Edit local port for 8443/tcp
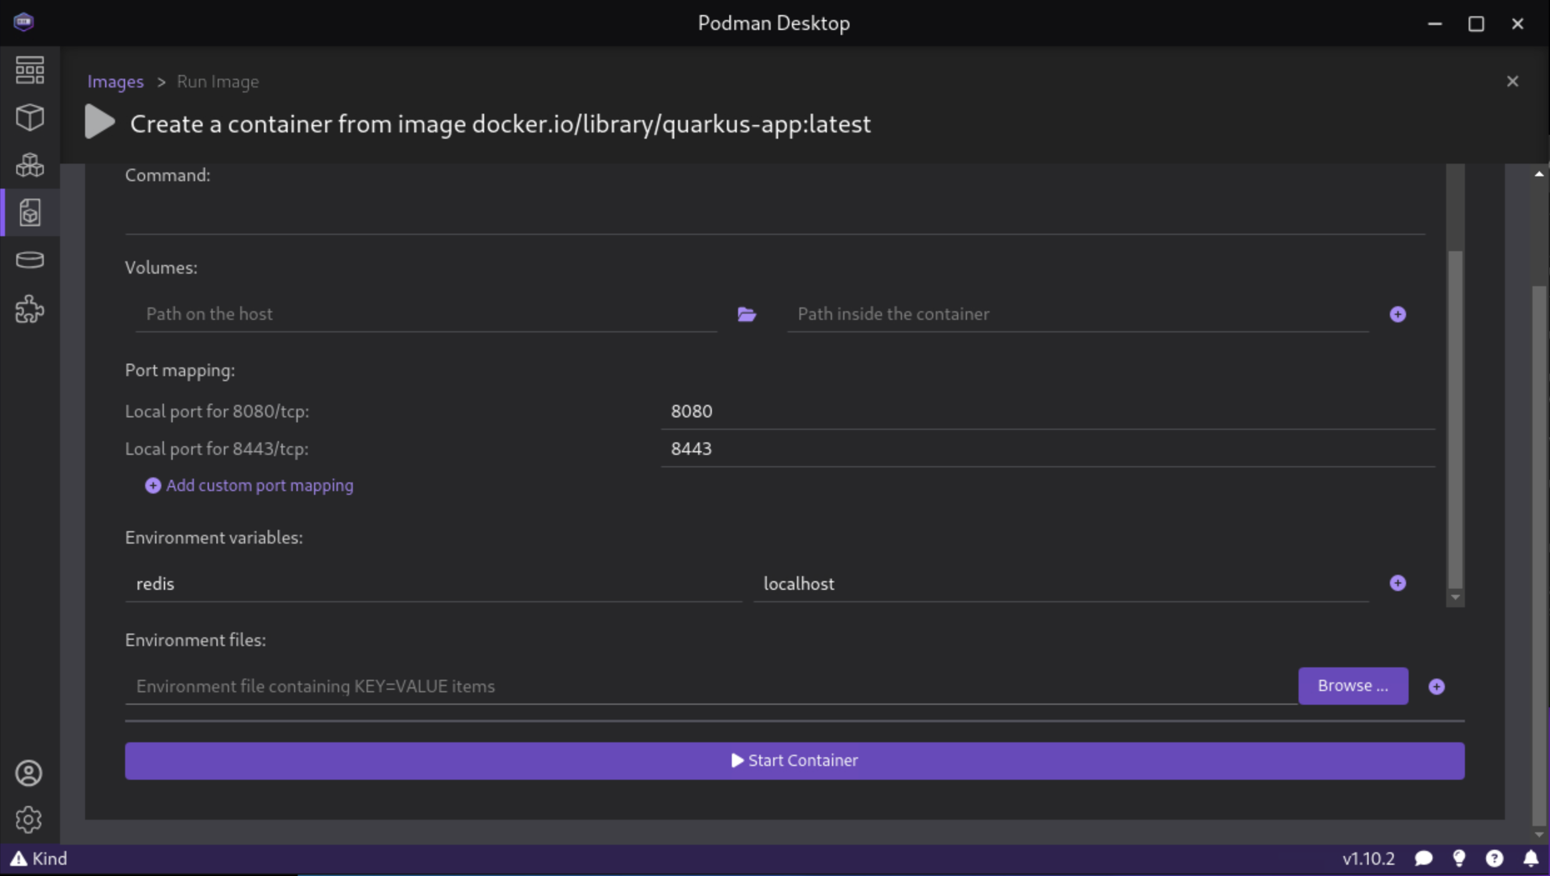Image resolution: width=1550 pixels, height=876 pixels. (1048, 449)
